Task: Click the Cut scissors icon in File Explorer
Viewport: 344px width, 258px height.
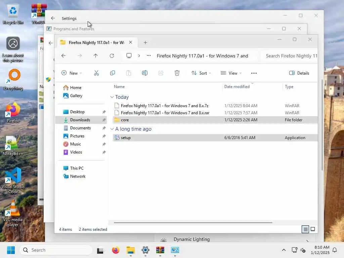Action: click(x=96, y=73)
